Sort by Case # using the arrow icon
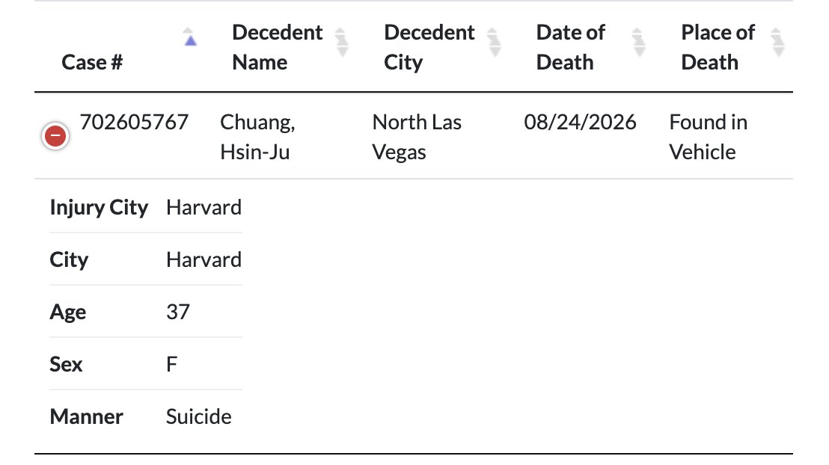 coord(190,37)
